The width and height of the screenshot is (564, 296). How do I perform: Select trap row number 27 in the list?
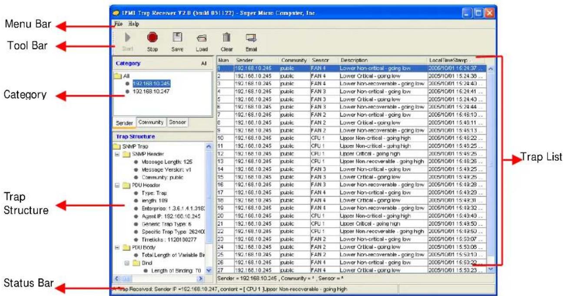tap(351, 270)
